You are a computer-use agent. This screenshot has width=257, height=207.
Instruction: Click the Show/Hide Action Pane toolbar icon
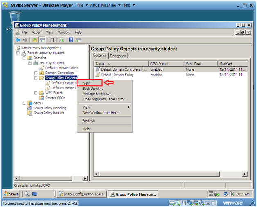pos(78,40)
